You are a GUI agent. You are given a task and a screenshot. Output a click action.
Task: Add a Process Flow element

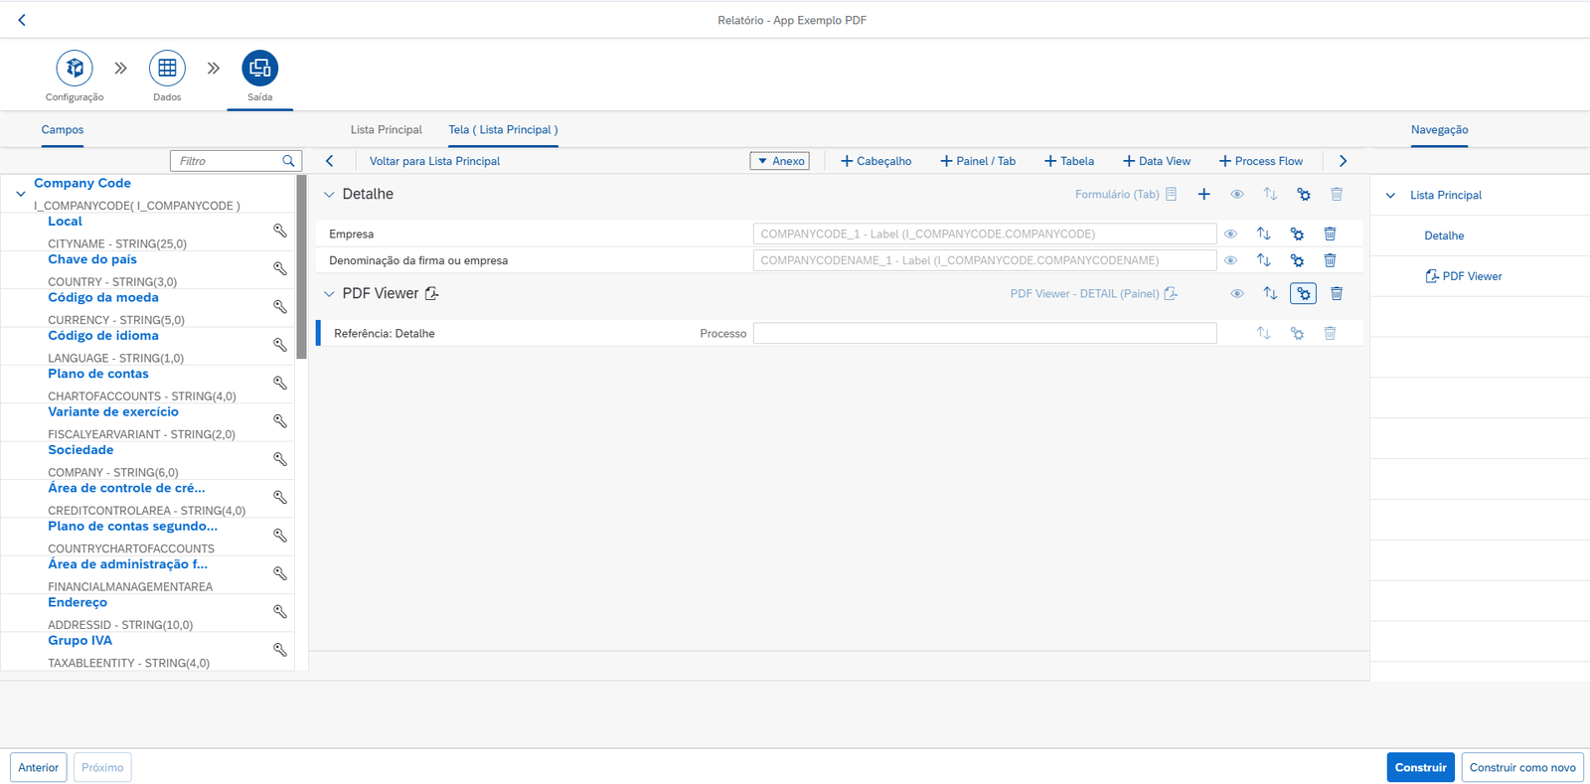1261,161
